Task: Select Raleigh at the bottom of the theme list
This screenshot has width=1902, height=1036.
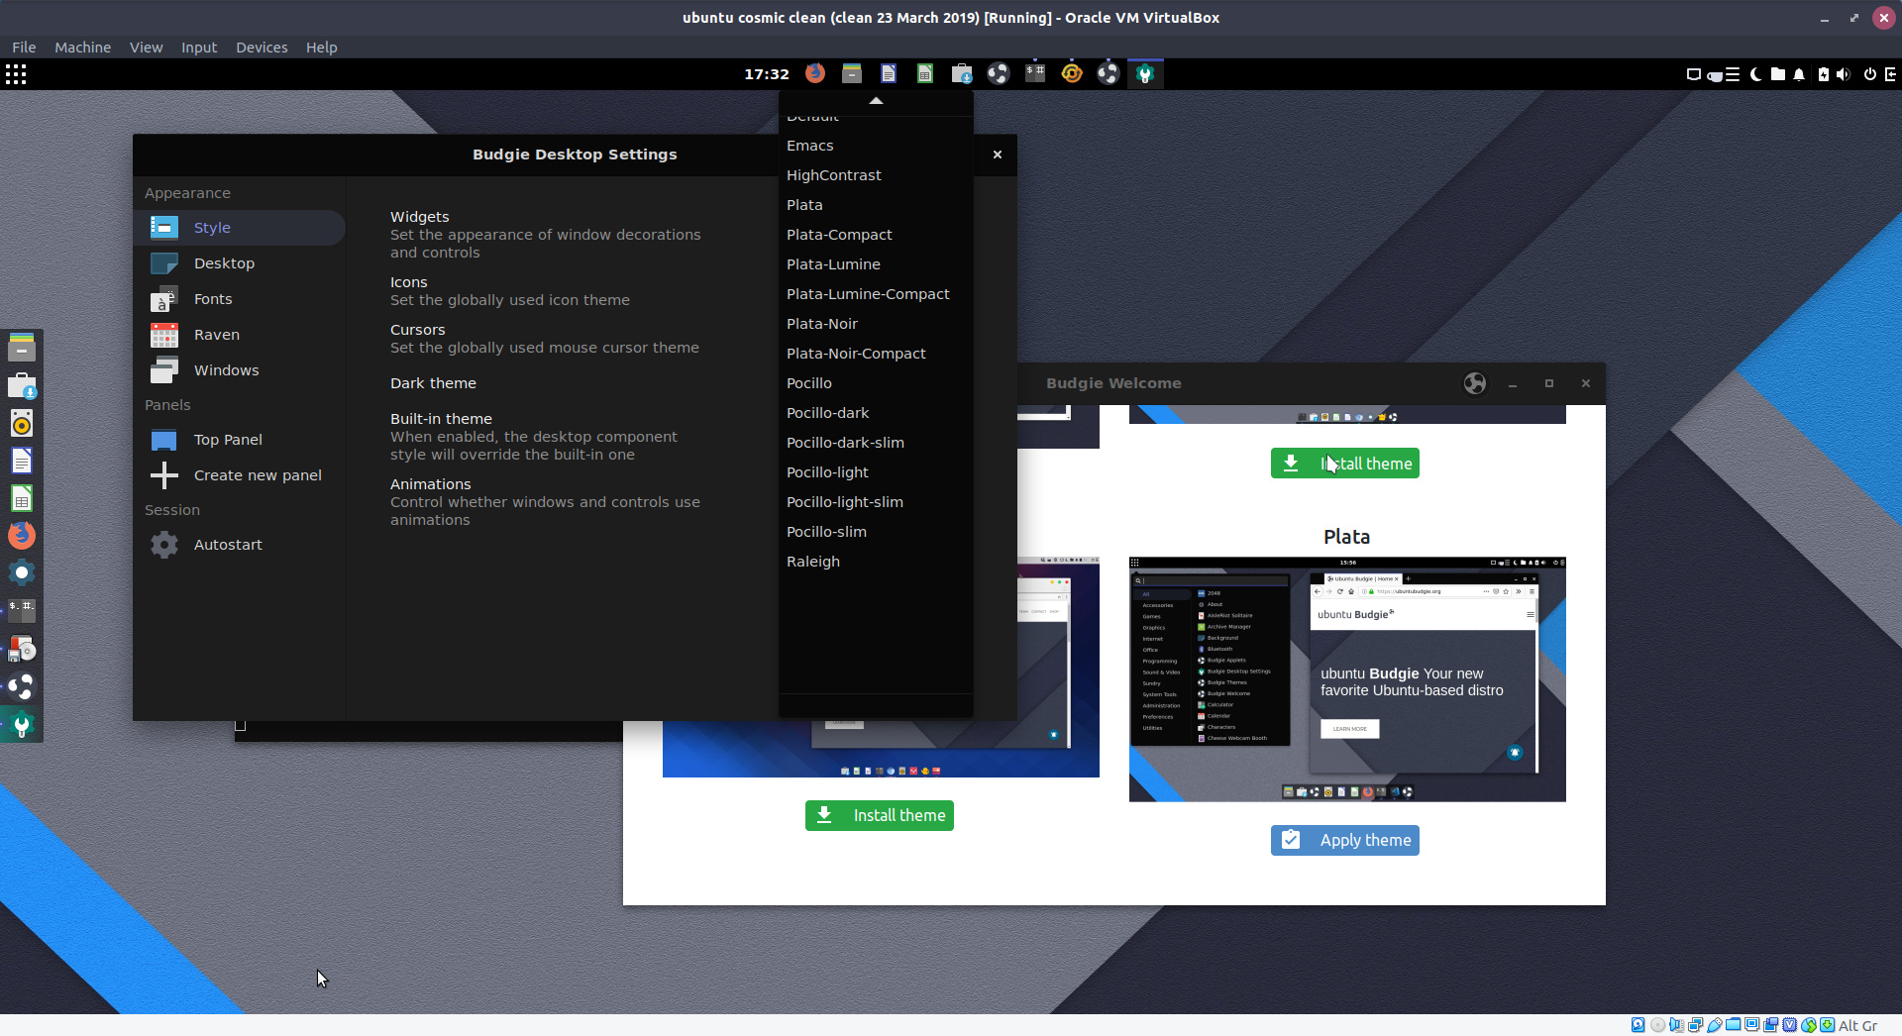Action: coord(812,561)
